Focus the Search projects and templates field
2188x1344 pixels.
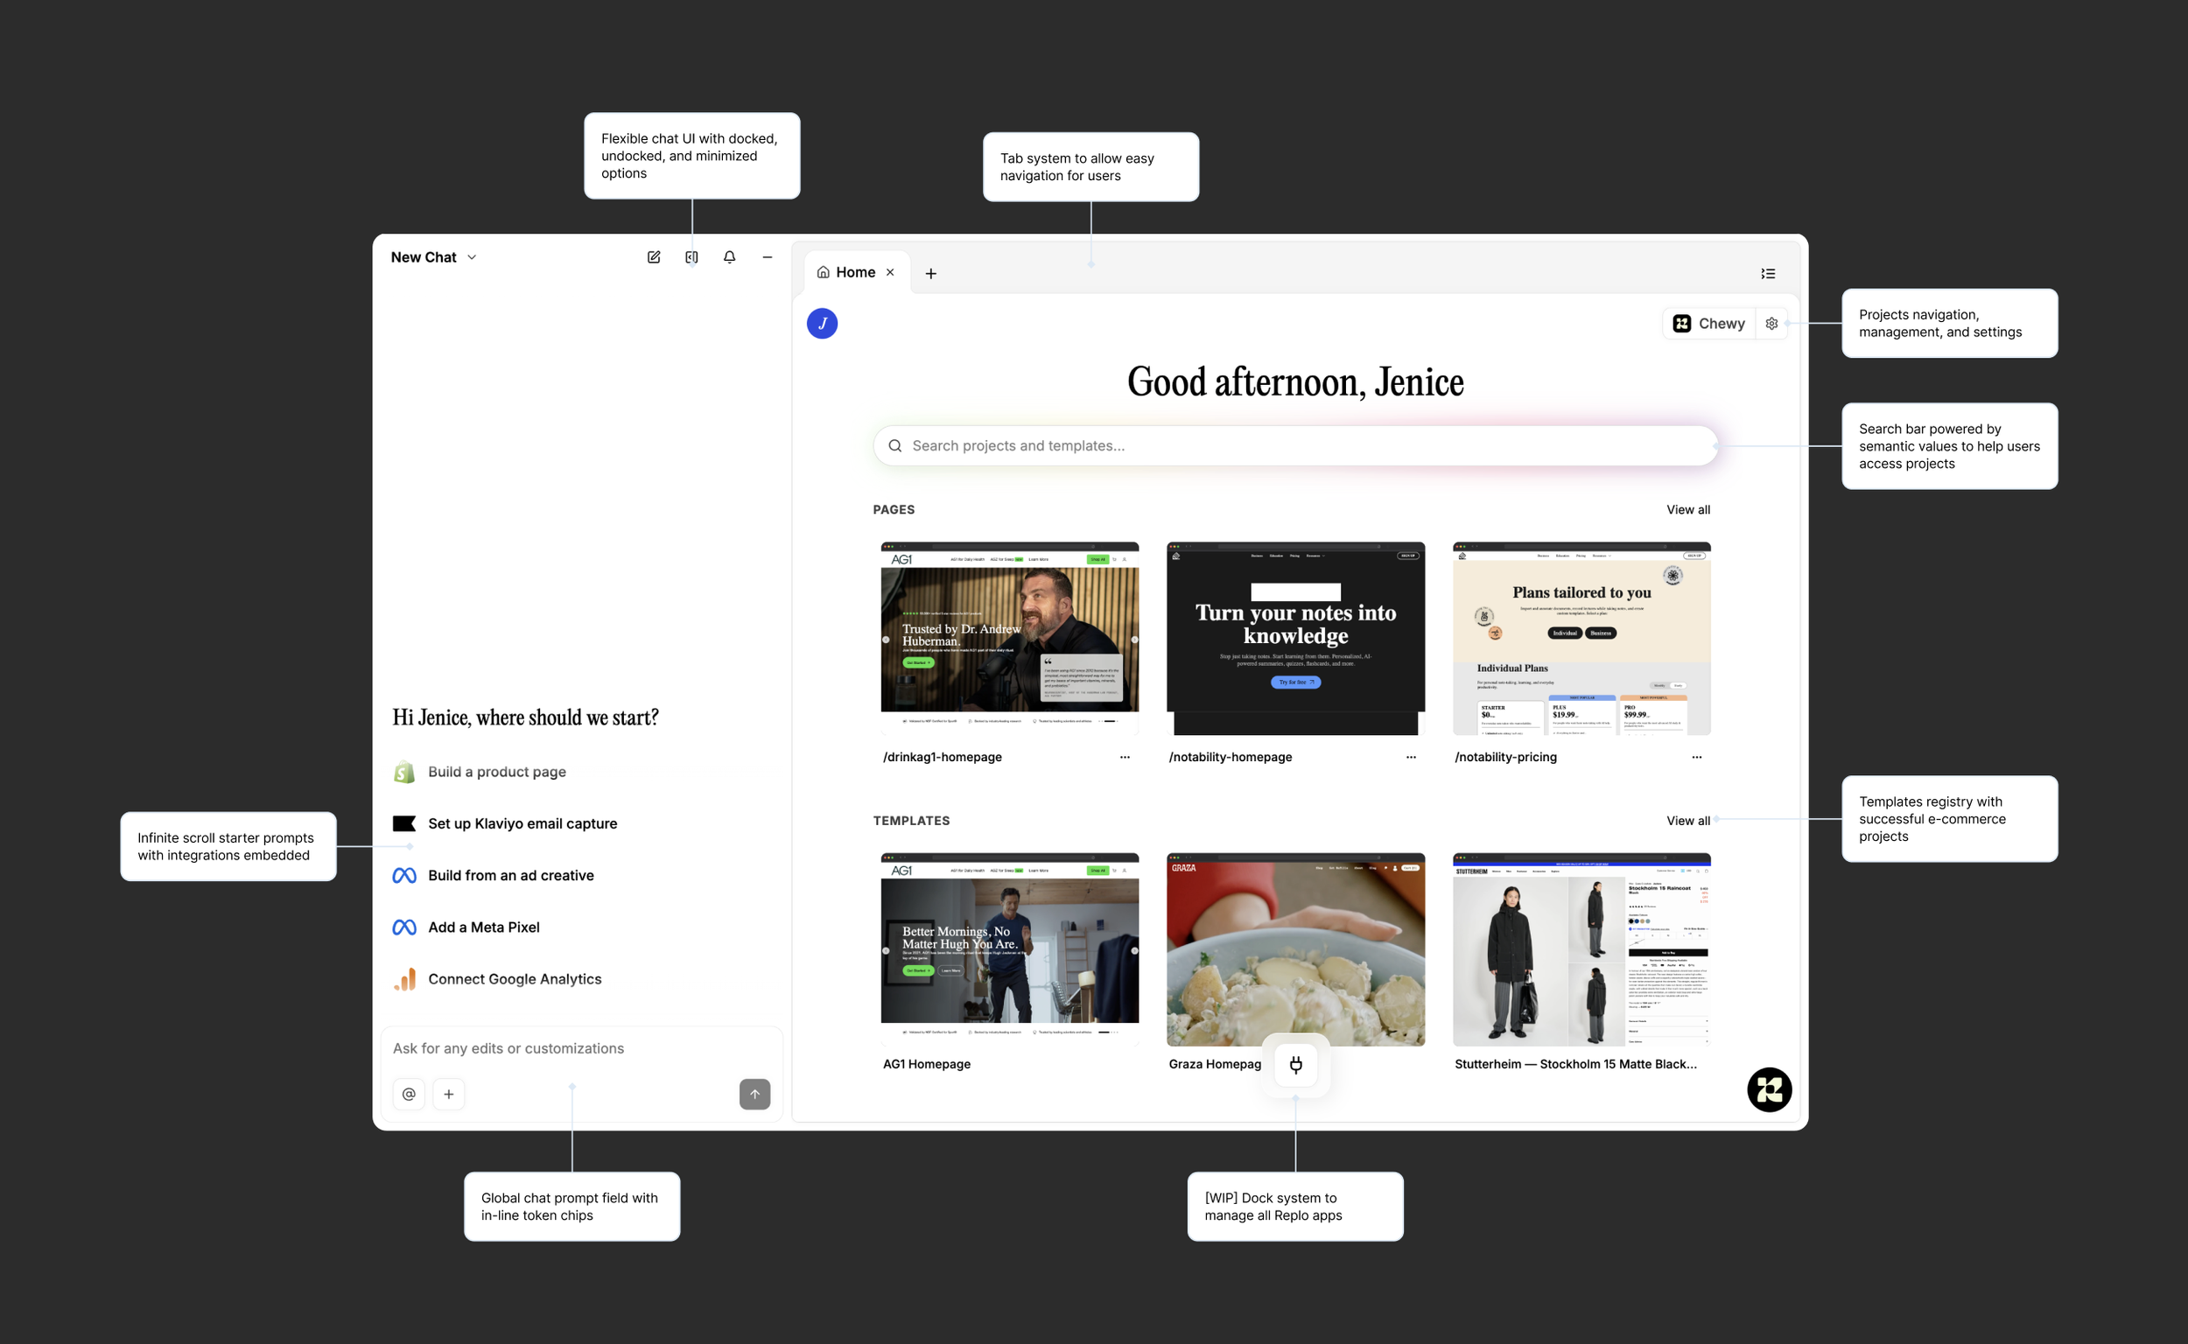[x=1294, y=446]
